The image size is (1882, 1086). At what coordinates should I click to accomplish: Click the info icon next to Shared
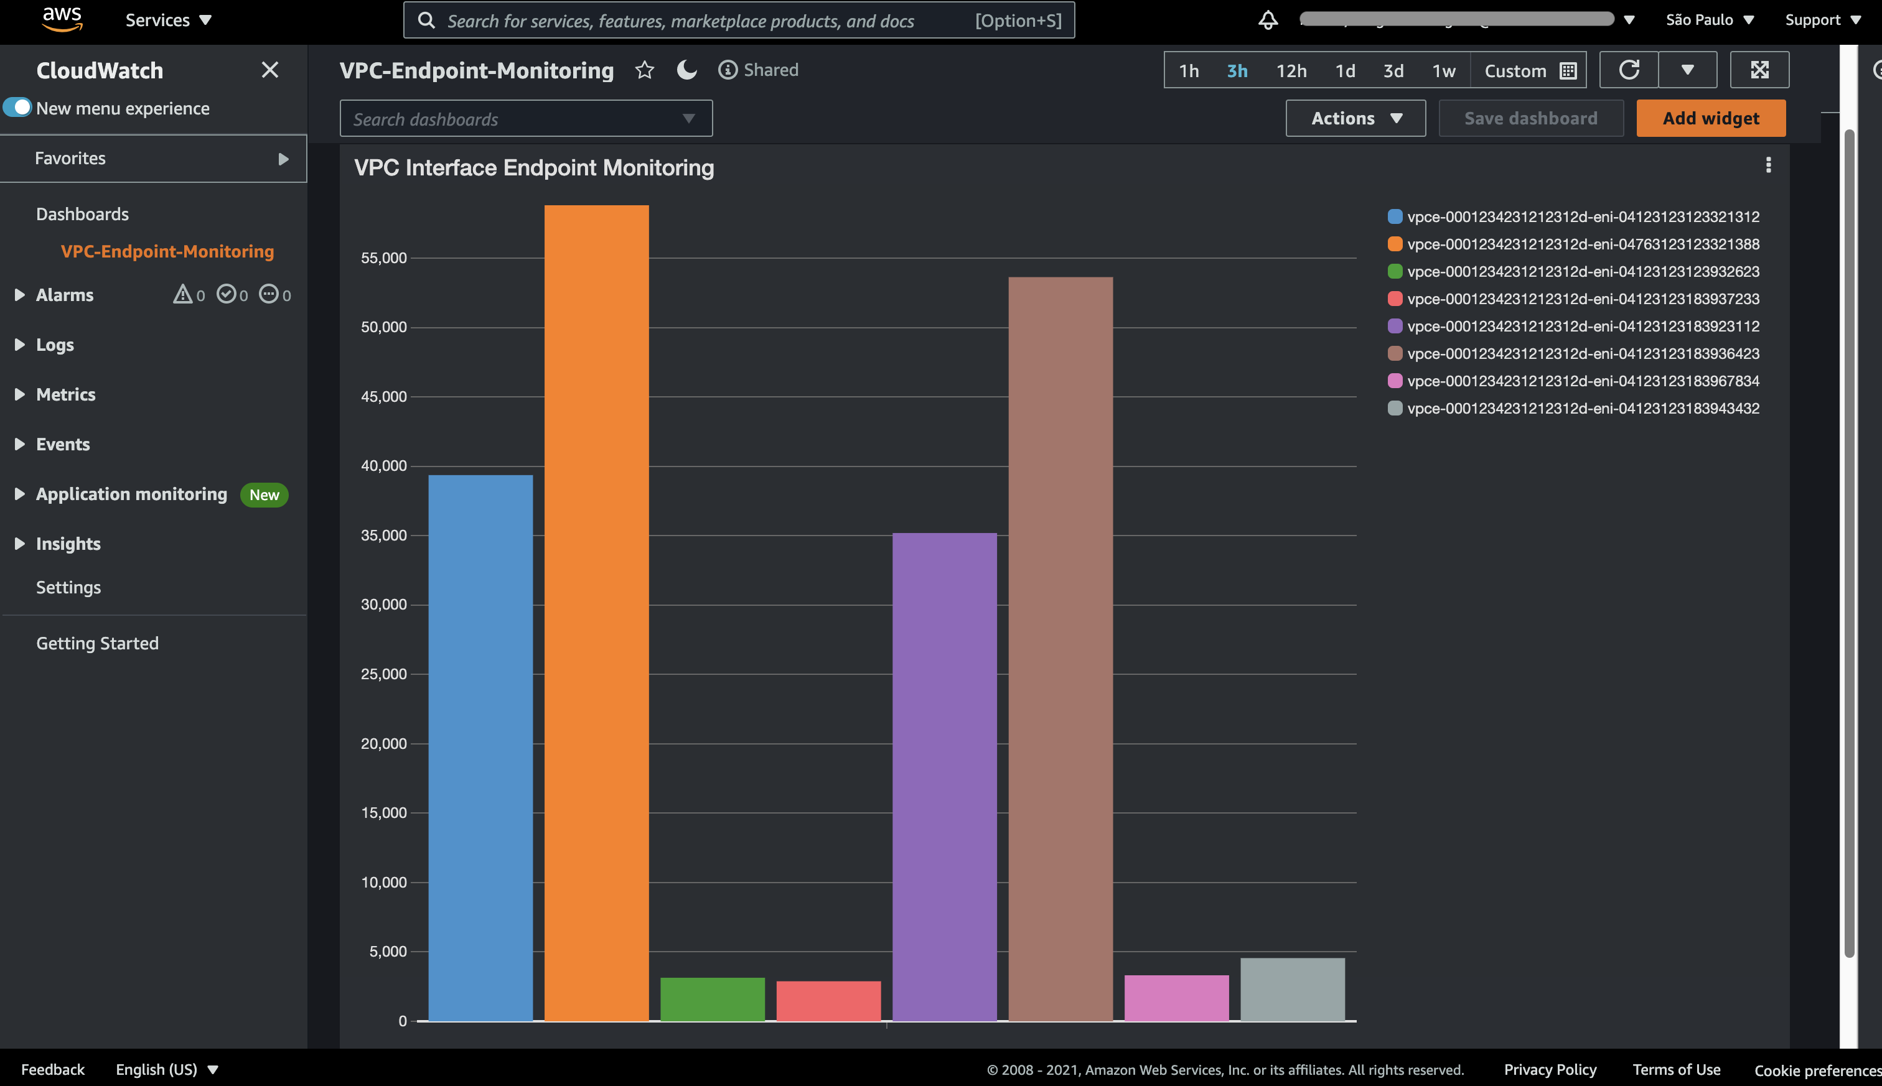pos(726,70)
